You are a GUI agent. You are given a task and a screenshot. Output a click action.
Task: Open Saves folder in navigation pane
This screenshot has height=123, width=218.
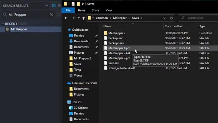[77, 64]
